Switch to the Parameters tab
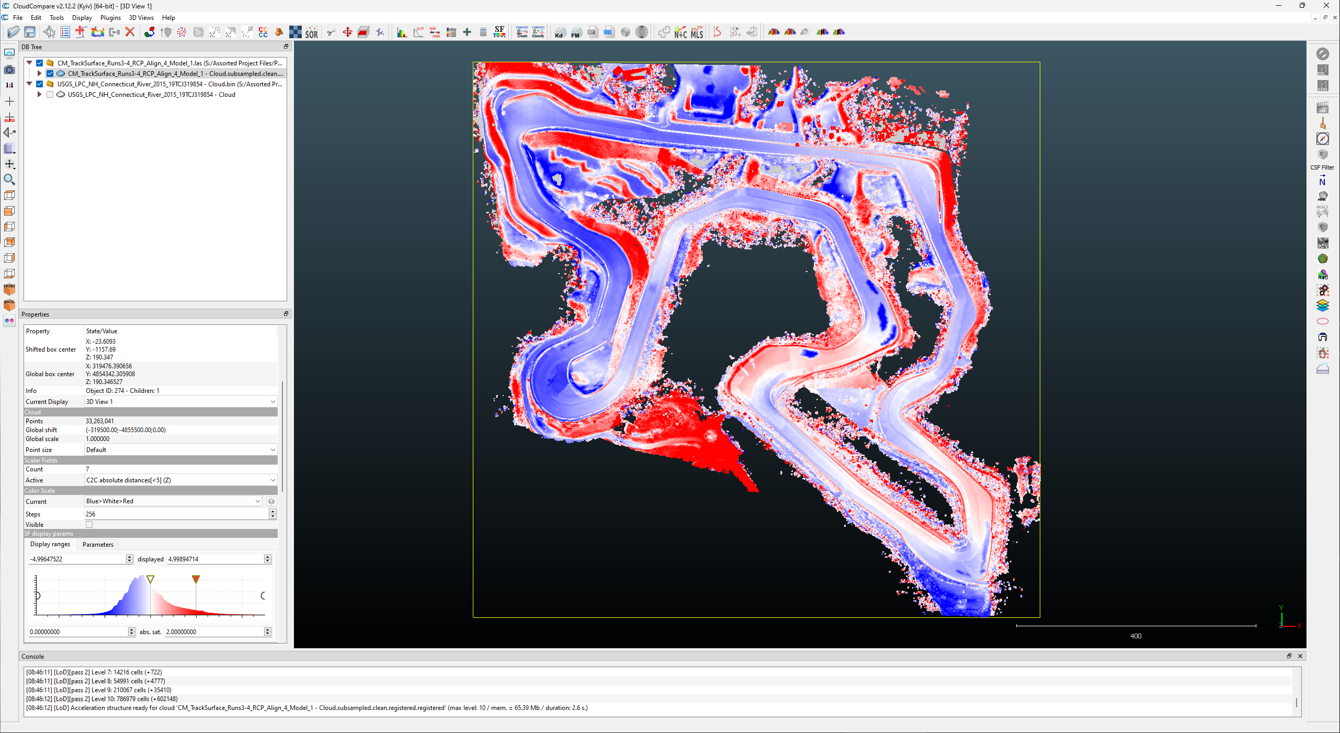 point(98,544)
